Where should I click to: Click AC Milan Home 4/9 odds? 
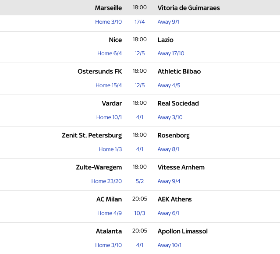110,213
